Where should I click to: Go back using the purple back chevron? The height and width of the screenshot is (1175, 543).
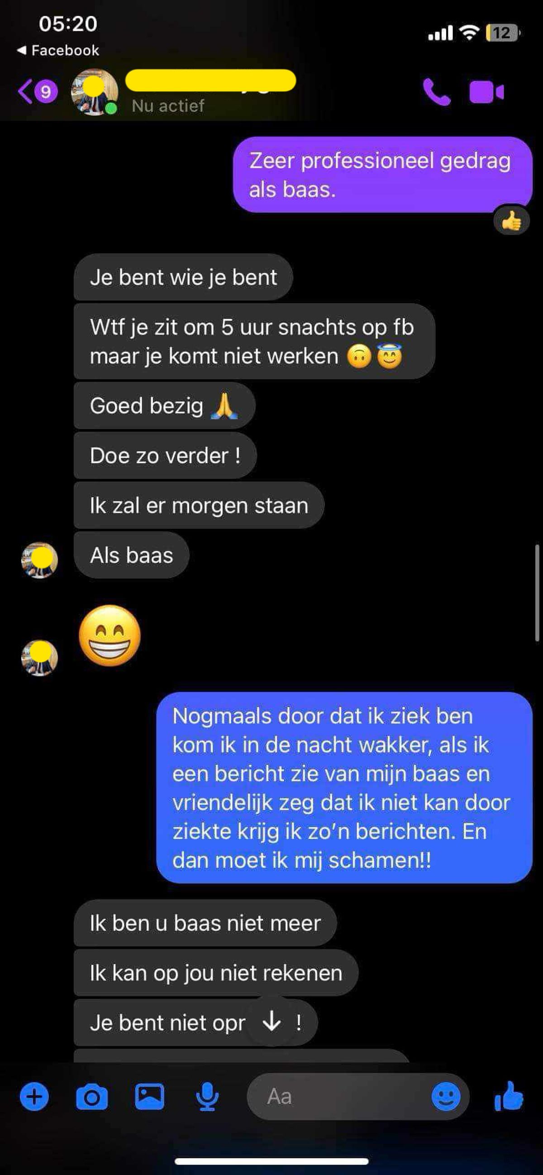(25, 91)
